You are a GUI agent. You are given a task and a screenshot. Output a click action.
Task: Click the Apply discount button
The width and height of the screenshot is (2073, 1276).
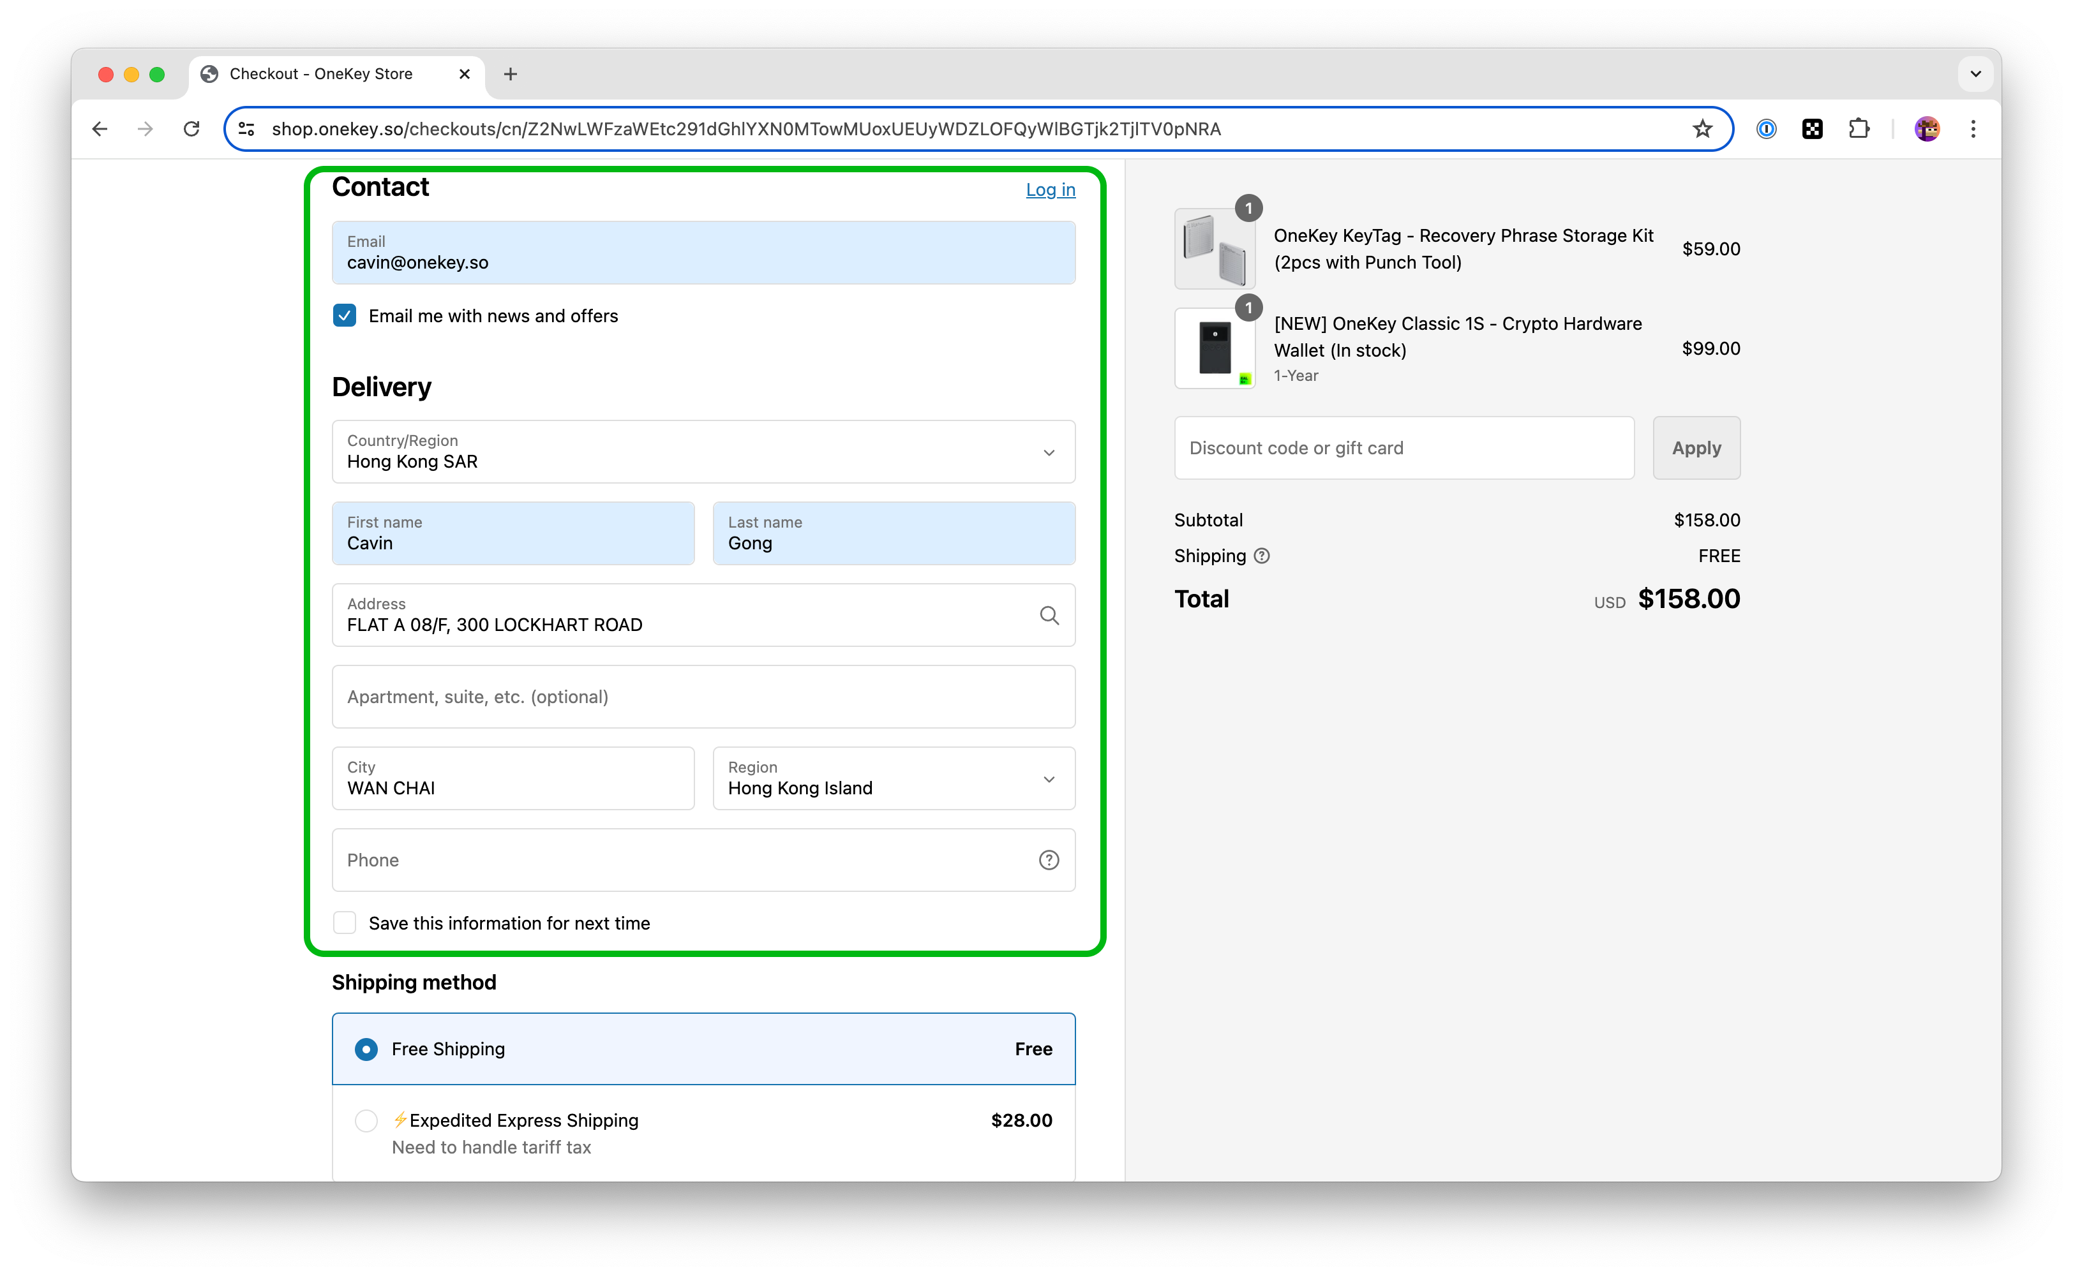[x=1696, y=448]
